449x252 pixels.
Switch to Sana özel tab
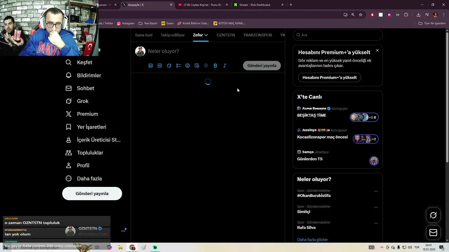(143, 35)
